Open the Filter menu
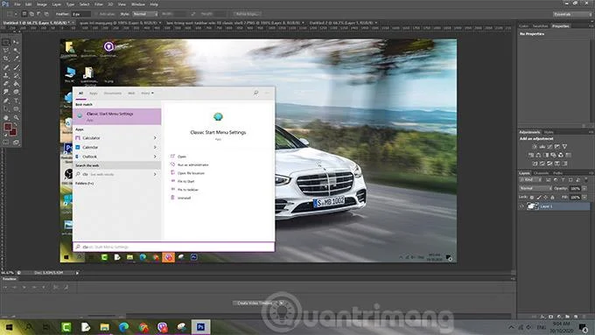The width and height of the screenshot is (595, 335). point(99,4)
